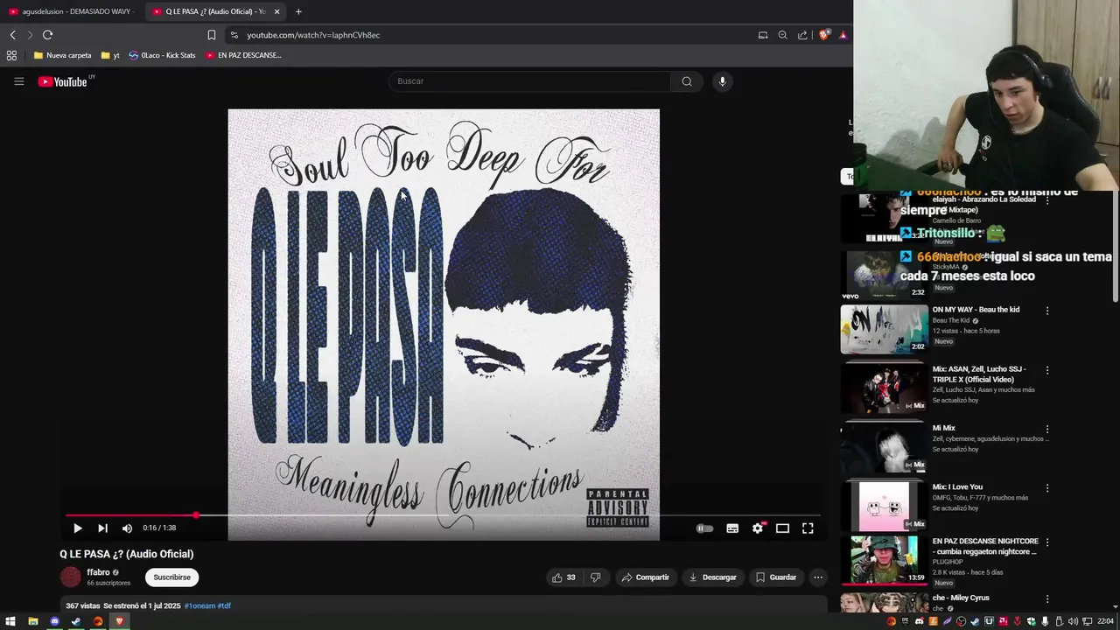Click the Compartir share button
Viewport: 1120px width, 630px height.
click(x=645, y=577)
